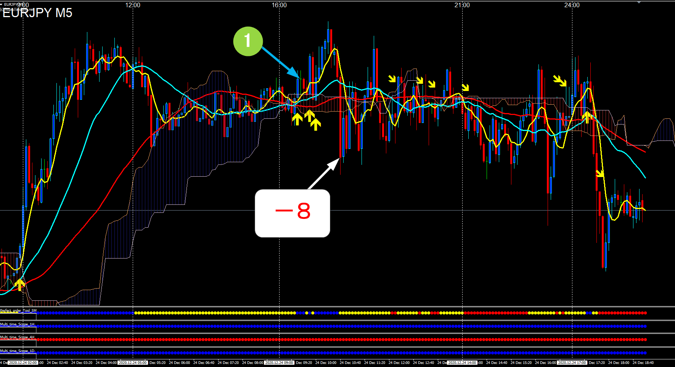Click the 24 Dec 03:20 axis label

[x=82, y=363]
